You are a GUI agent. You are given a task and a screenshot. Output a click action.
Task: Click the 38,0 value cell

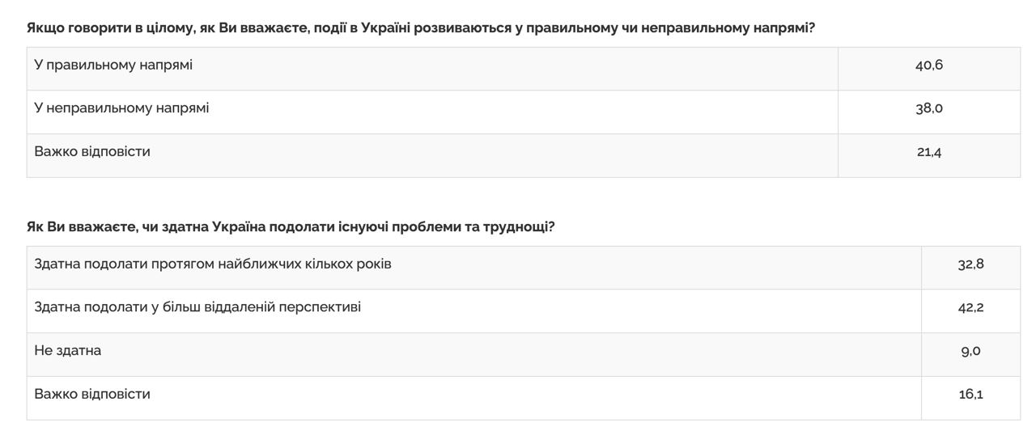click(x=928, y=109)
